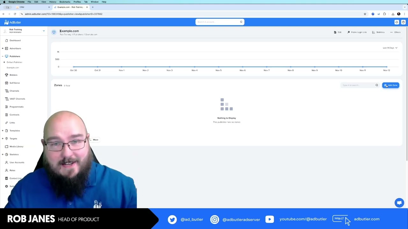This screenshot has width=408, height=229.
Task: Open the Help menu in menu bar
Action: click(104, 2)
